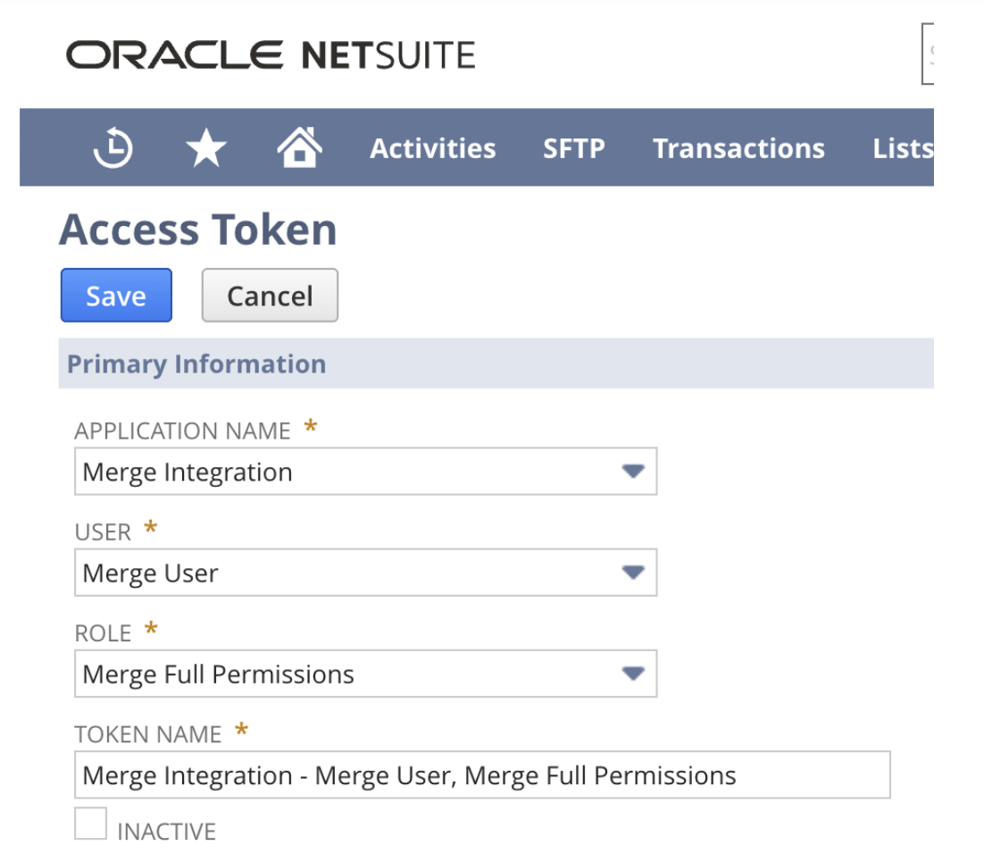Expand the User dropdown arrow
The image size is (984, 854).
point(633,572)
